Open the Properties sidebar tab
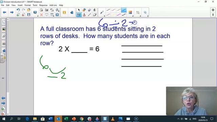The image size is (217, 122). pos(4,44)
